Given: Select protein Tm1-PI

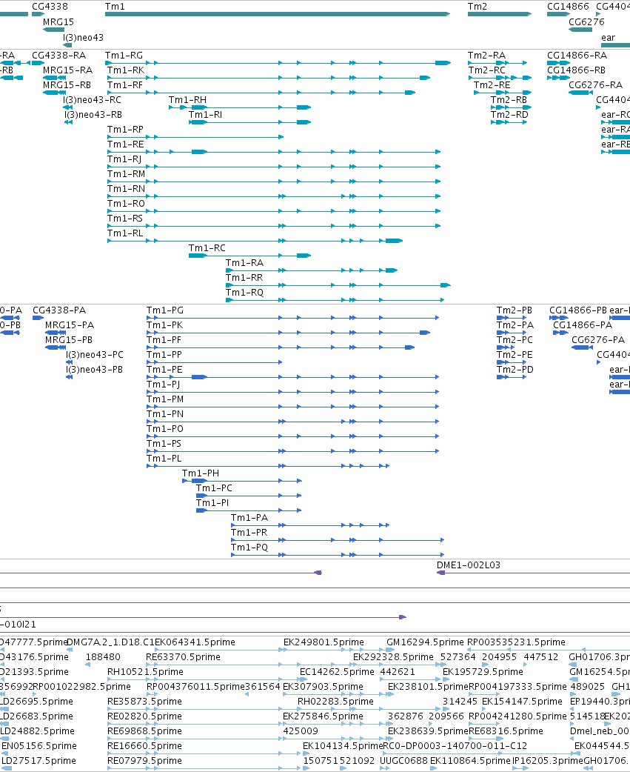Looking at the screenshot, I should [x=249, y=510].
